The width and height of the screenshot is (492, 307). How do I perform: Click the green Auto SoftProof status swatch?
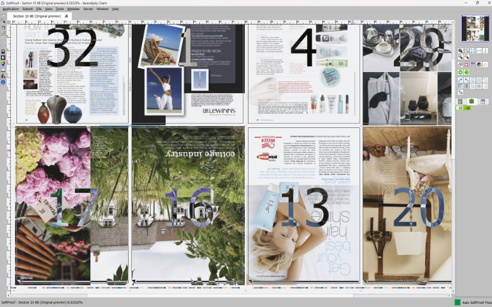tap(457, 303)
